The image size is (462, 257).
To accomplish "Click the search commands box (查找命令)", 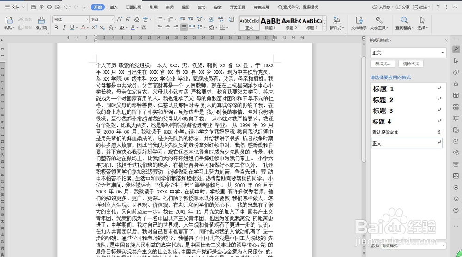I will tap(298, 7).
